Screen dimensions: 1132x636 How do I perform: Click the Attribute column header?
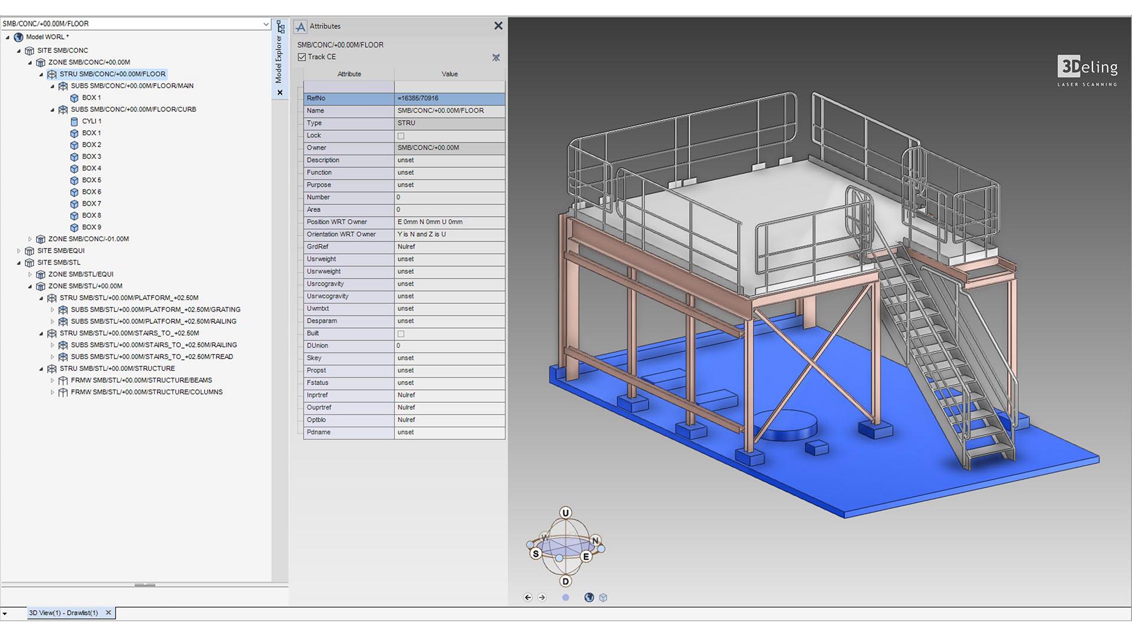click(x=349, y=74)
